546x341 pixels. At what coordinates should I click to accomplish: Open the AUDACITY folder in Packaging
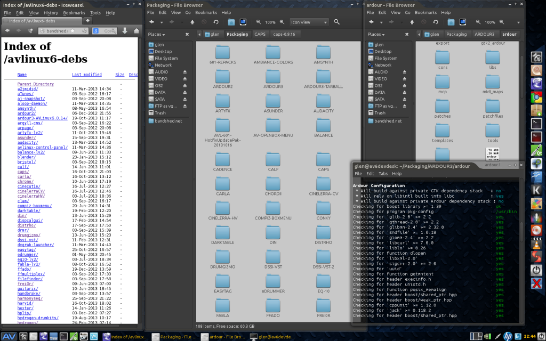tap(324, 104)
